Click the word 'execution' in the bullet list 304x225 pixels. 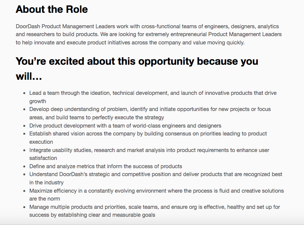coord(41,142)
